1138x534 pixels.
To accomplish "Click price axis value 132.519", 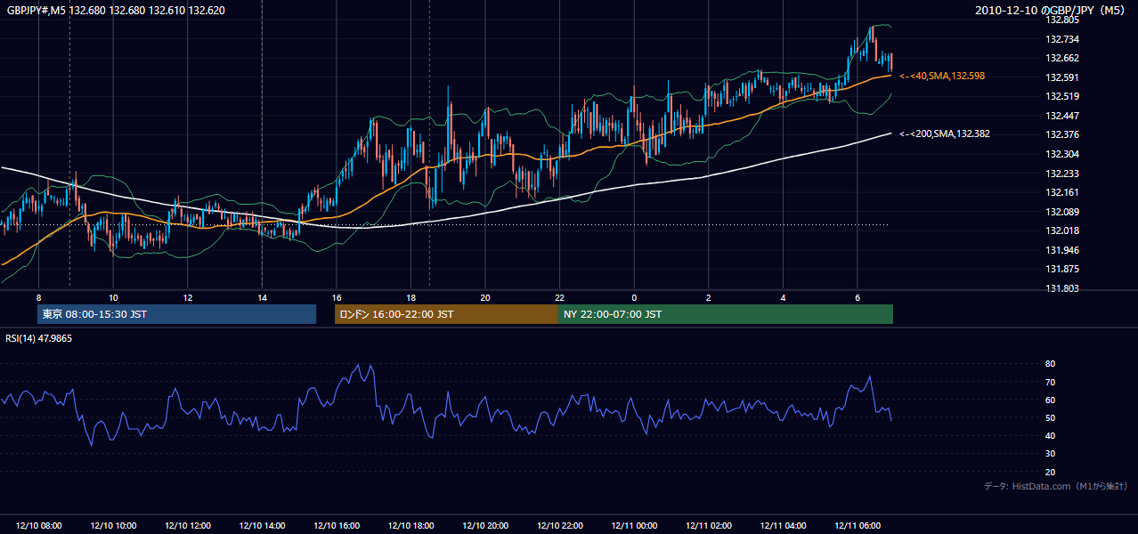I will (1061, 96).
